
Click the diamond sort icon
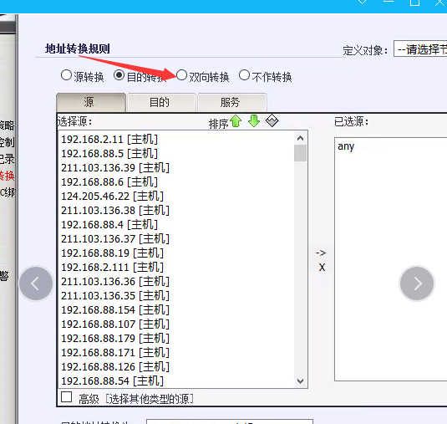pyautogui.click(x=272, y=120)
